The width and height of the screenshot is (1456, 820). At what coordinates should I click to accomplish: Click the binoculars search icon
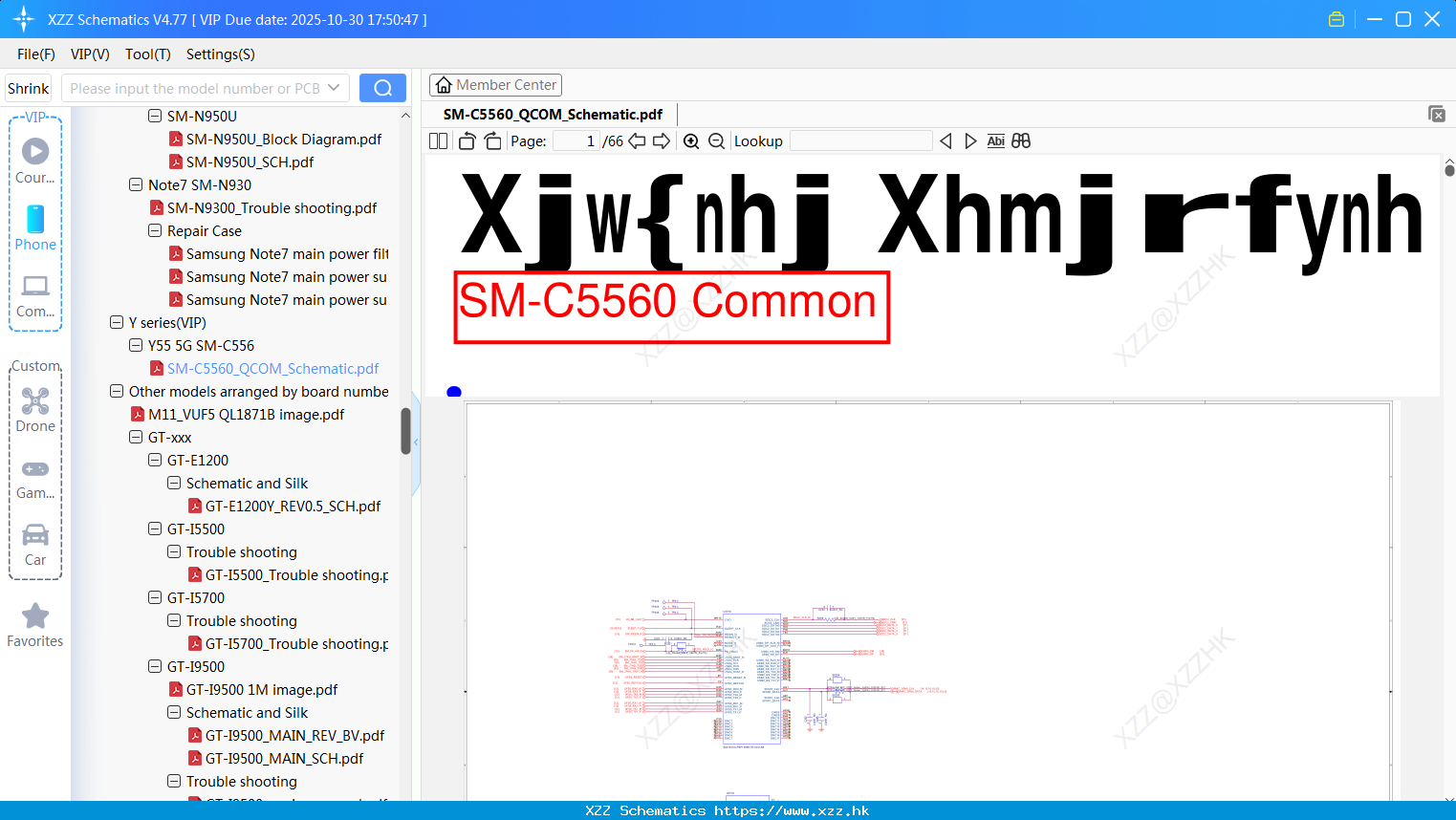point(1021,141)
